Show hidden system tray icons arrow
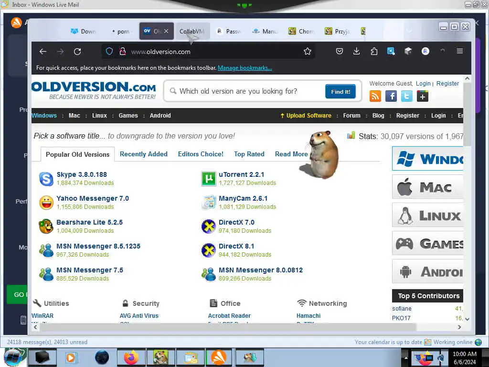Screen dimensions: 489x367 pos(406,357)
